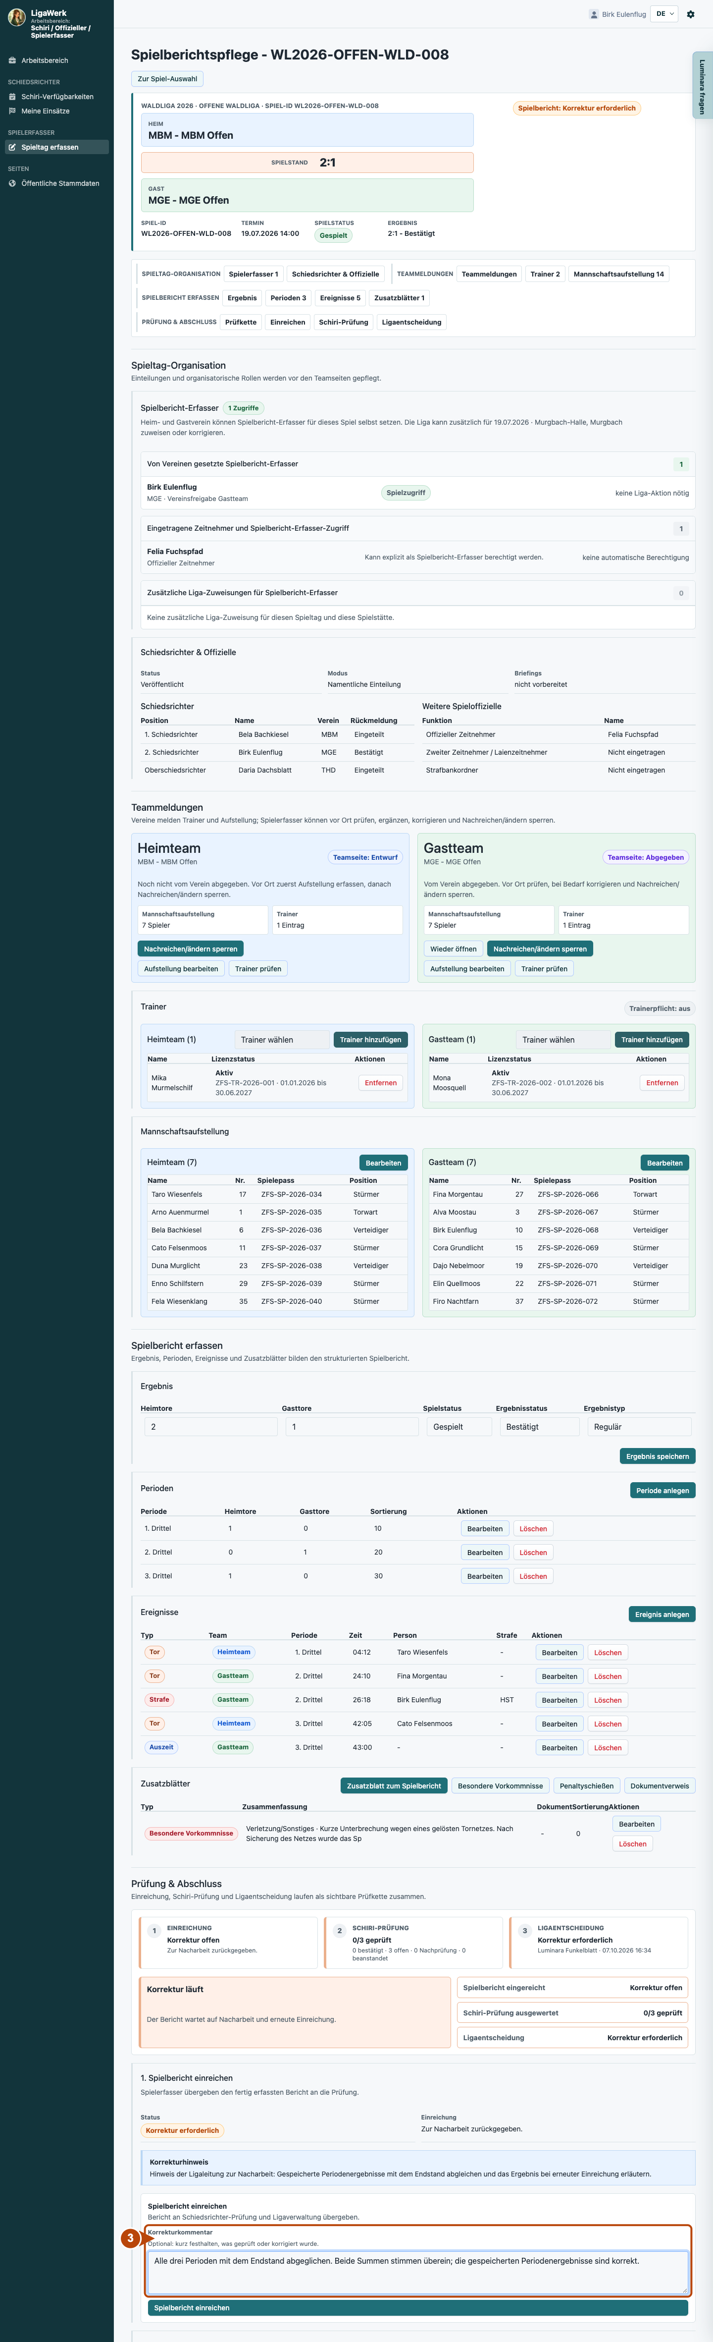Click the Gasttore input field
This screenshot has height=2342, width=713.
click(x=353, y=1427)
